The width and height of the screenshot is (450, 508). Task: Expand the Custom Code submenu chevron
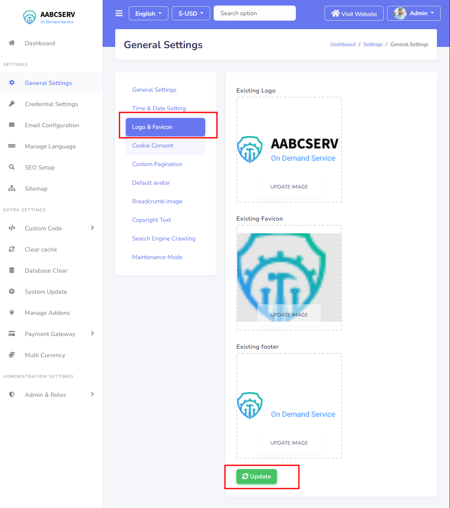92,228
